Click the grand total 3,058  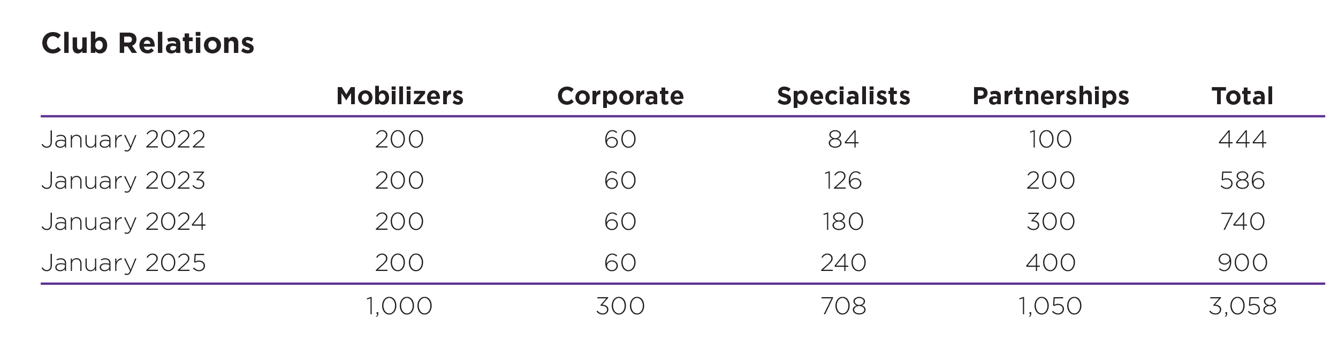pos(1242,307)
